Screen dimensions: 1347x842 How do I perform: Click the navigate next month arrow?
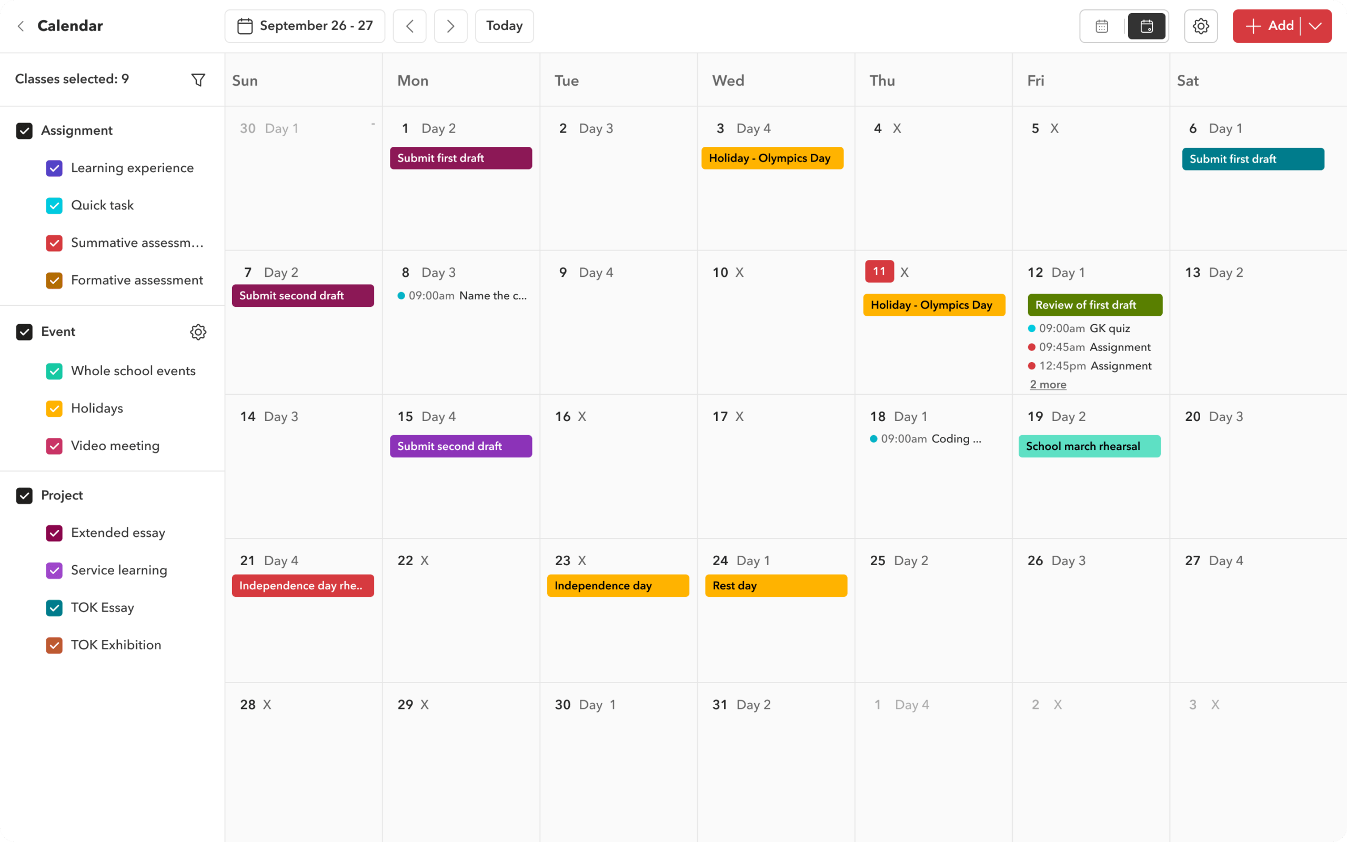(x=451, y=26)
